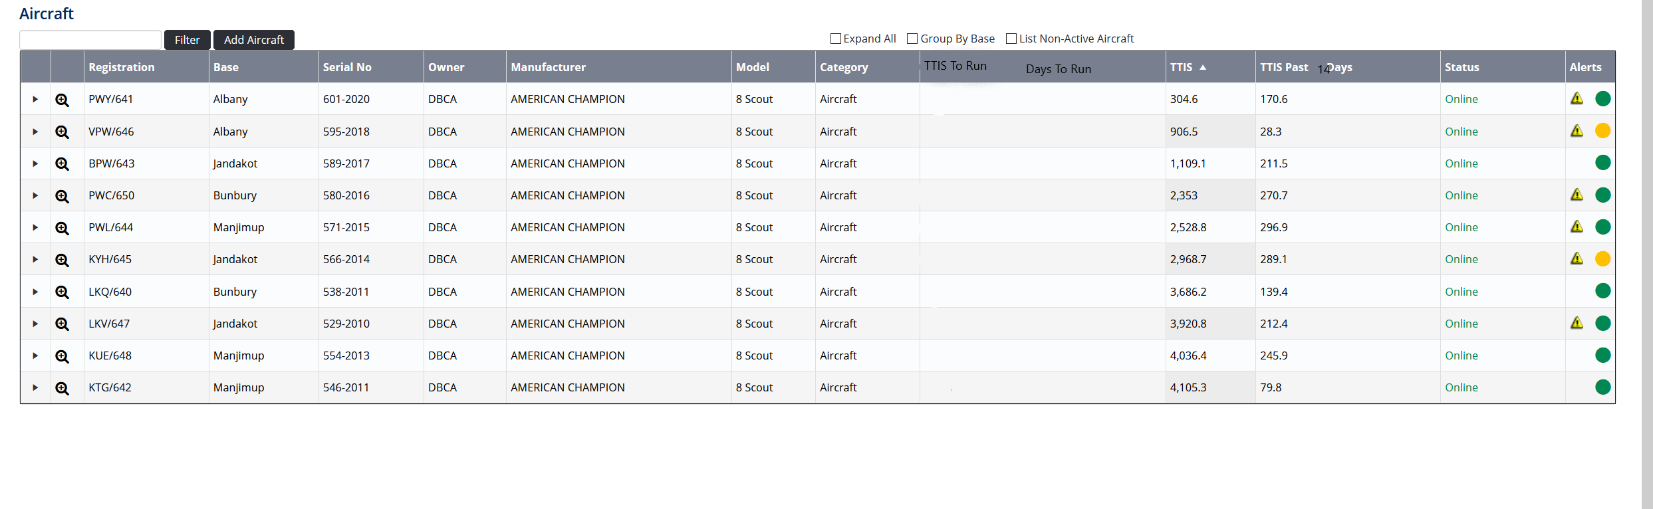Sort by Registration column header
The image size is (1653, 509).
point(122,67)
